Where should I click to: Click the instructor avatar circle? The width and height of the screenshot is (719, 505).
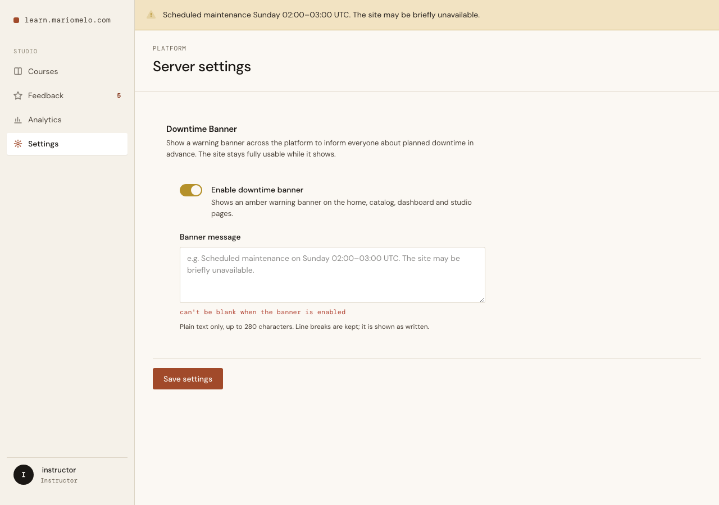[24, 475]
